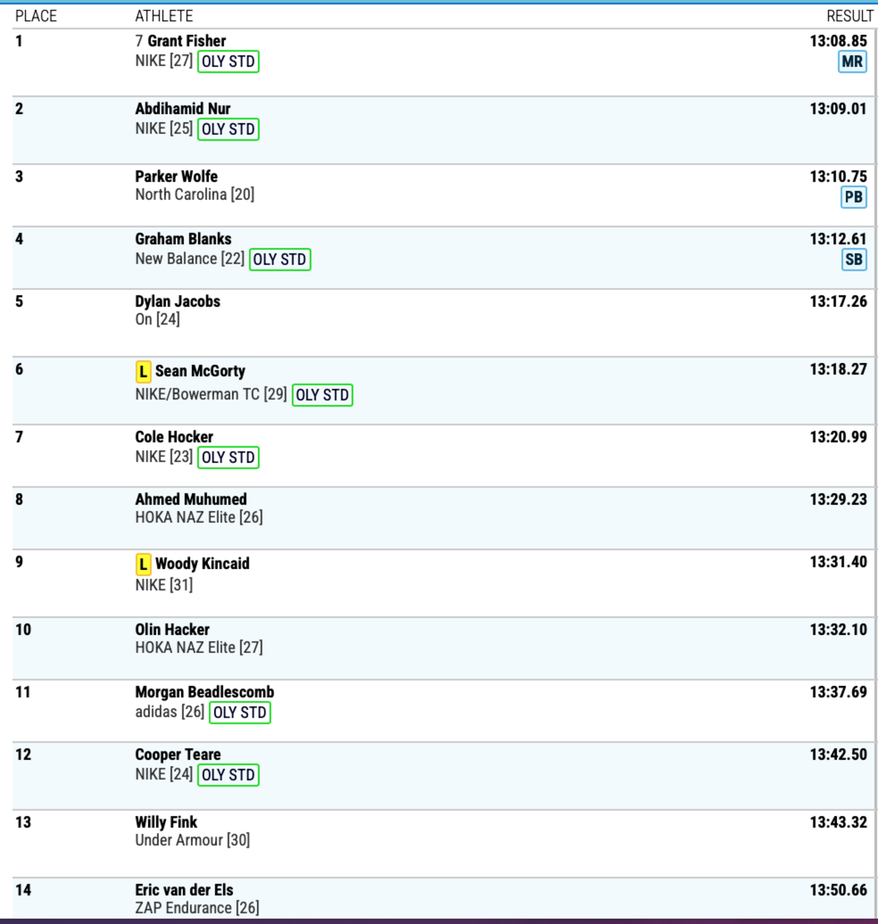The height and width of the screenshot is (924, 878).
Task: Click the PB badge for Parker Wolfe
Action: pyautogui.click(x=853, y=197)
